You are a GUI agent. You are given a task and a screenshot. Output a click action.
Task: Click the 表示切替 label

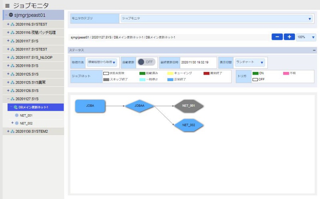[x=226, y=62]
